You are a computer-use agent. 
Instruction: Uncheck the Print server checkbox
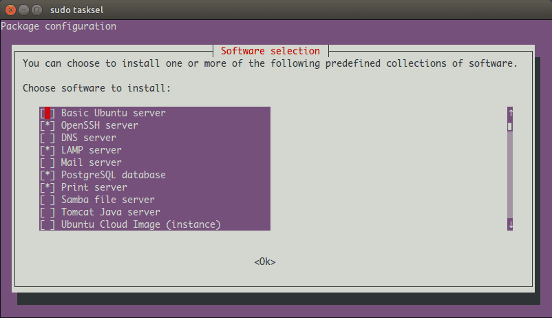[x=47, y=187]
